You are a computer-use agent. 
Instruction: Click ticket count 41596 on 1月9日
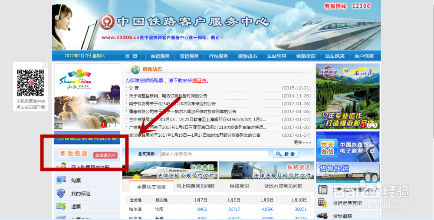tap(267, 209)
